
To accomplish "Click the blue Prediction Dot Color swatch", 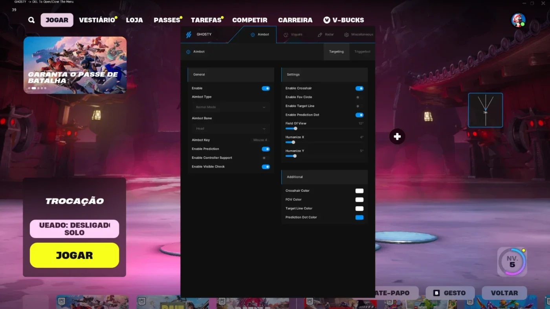I will [x=359, y=218].
